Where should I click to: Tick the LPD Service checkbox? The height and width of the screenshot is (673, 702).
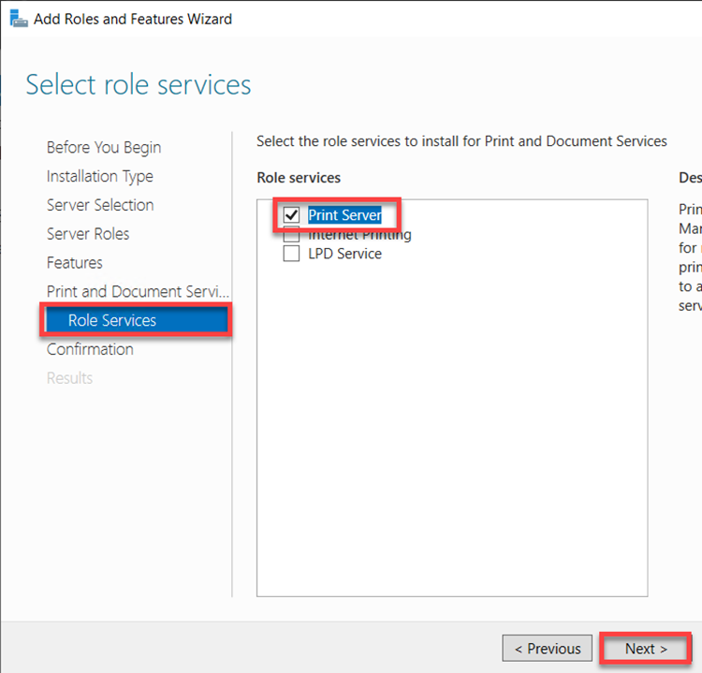tap(291, 254)
